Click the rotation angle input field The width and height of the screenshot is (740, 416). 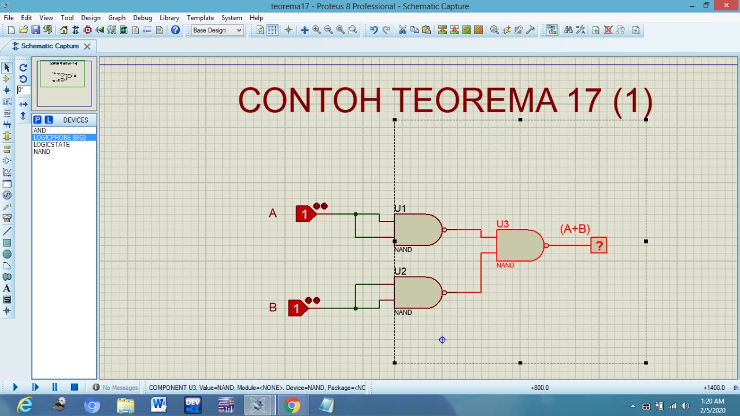pyautogui.click(x=23, y=90)
